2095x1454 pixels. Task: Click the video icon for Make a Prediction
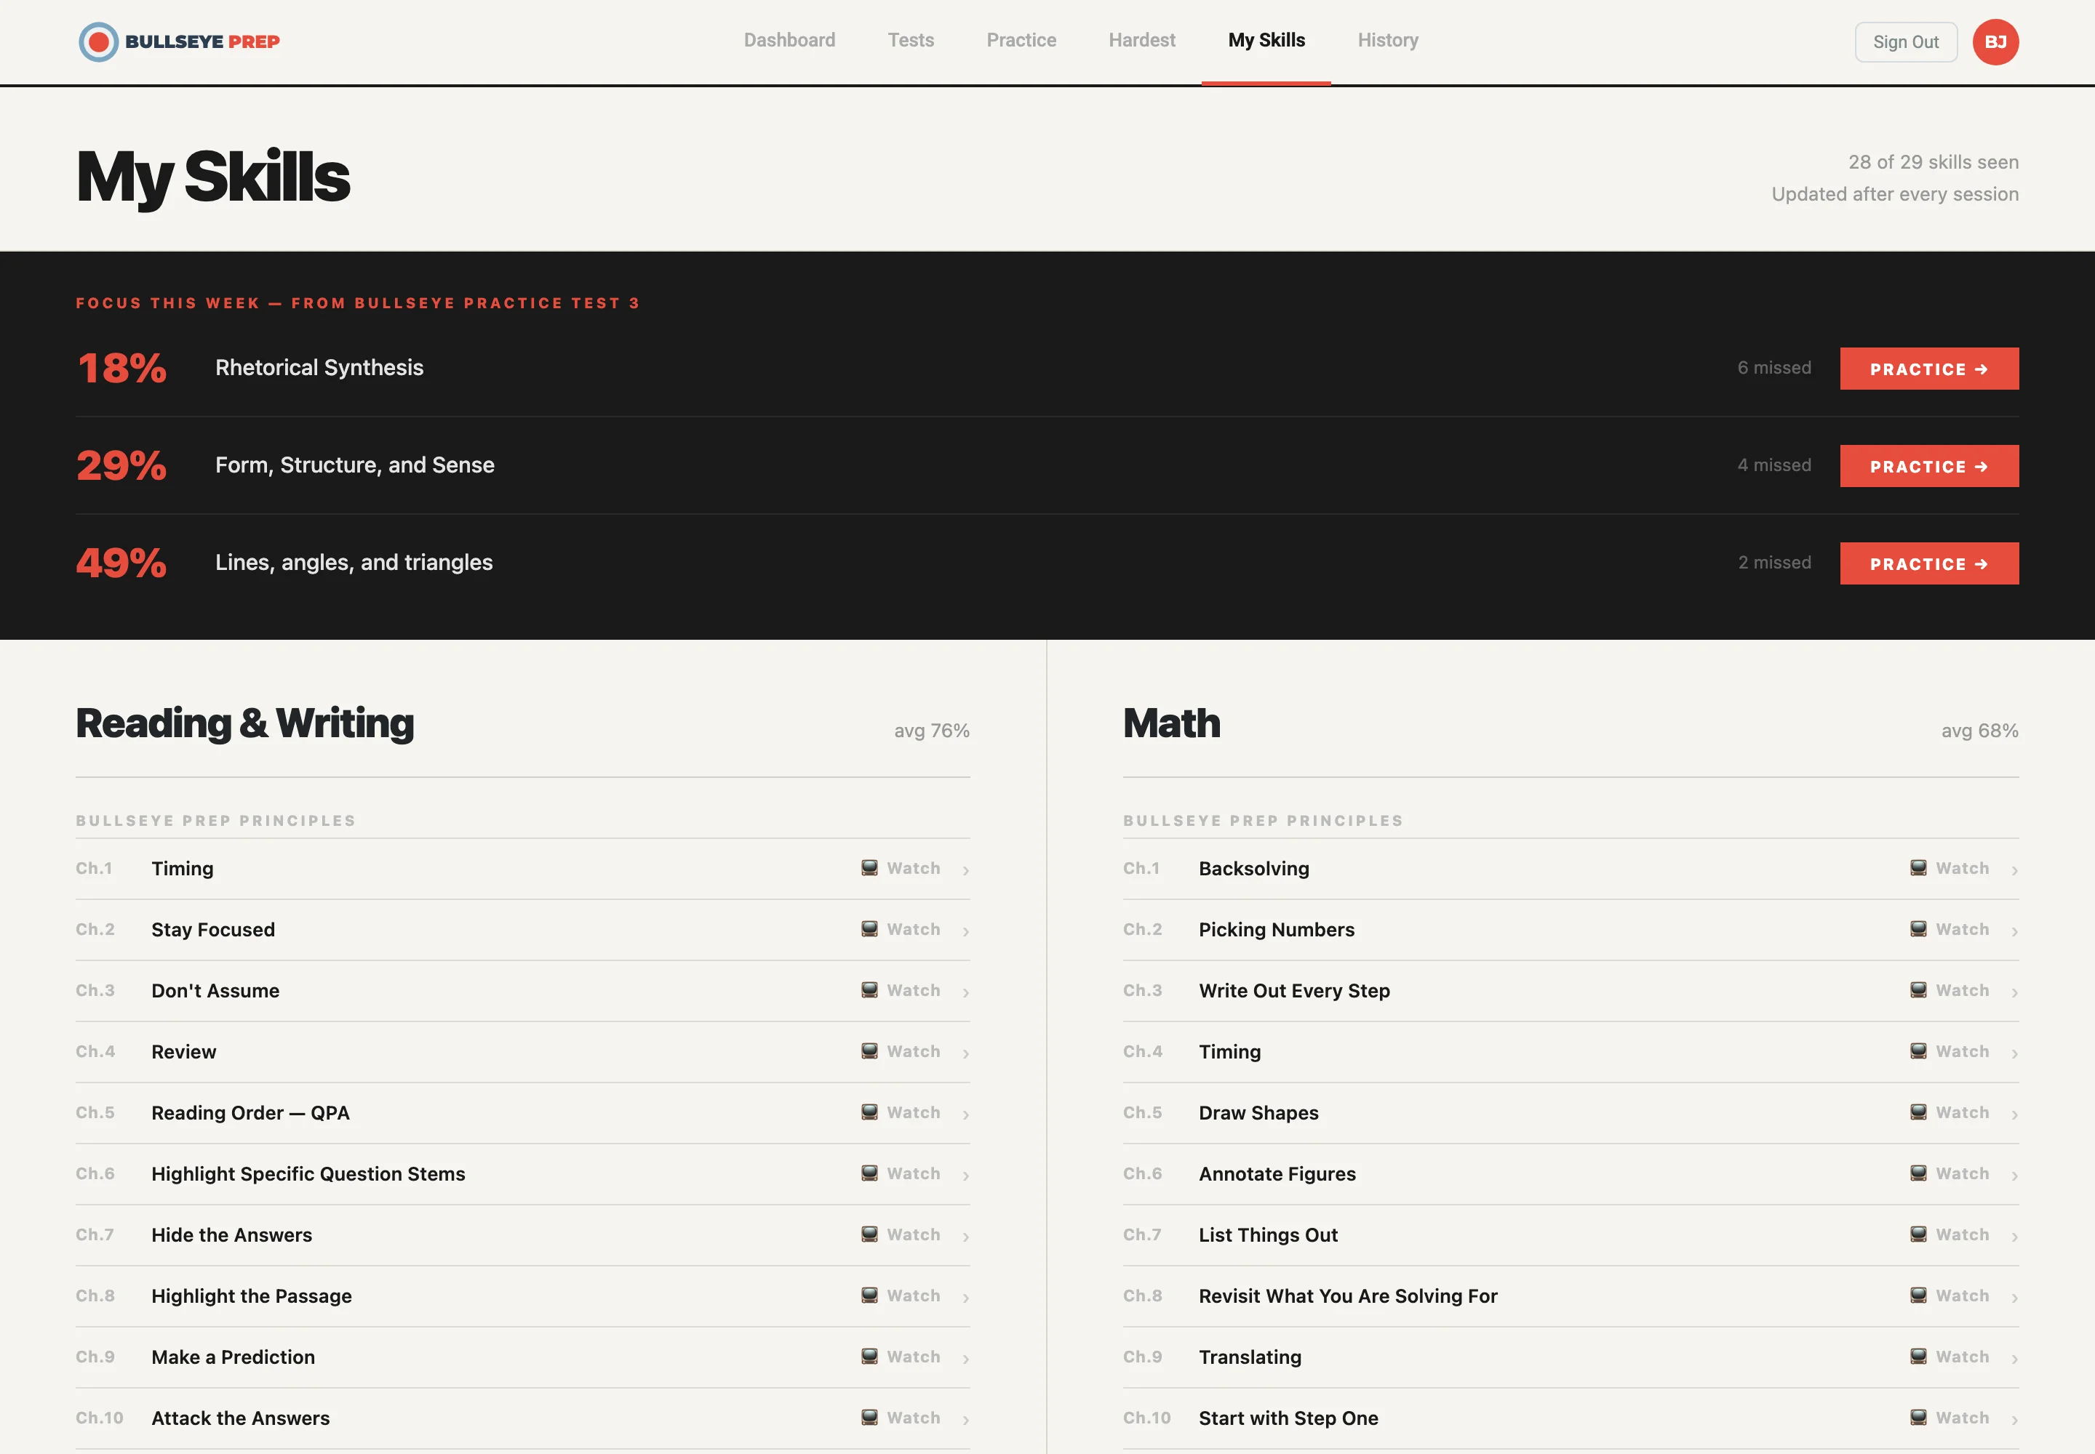click(x=870, y=1357)
